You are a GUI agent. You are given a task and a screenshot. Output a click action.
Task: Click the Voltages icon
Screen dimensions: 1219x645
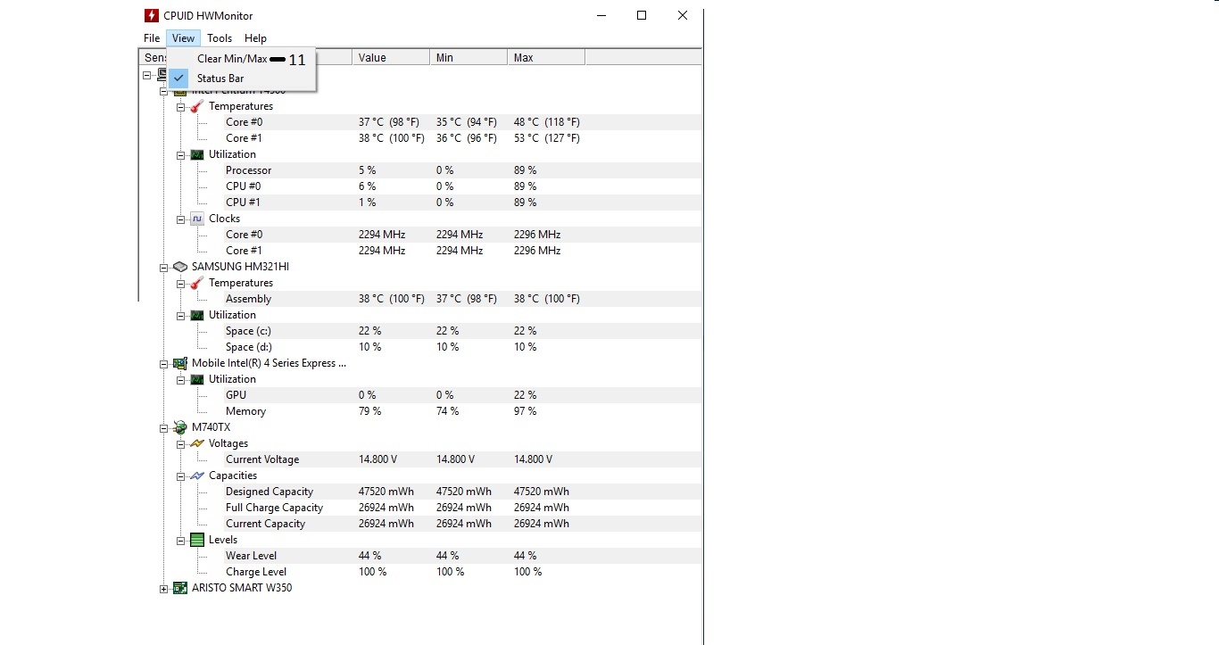pos(197,443)
